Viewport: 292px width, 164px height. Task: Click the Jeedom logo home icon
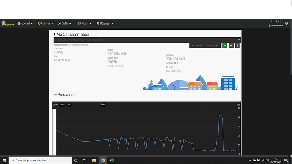click(8, 23)
